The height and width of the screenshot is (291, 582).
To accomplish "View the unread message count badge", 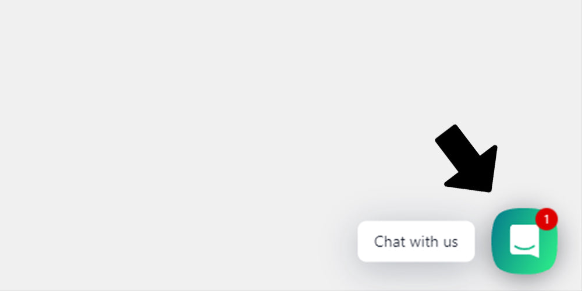I will (x=546, y=219).
